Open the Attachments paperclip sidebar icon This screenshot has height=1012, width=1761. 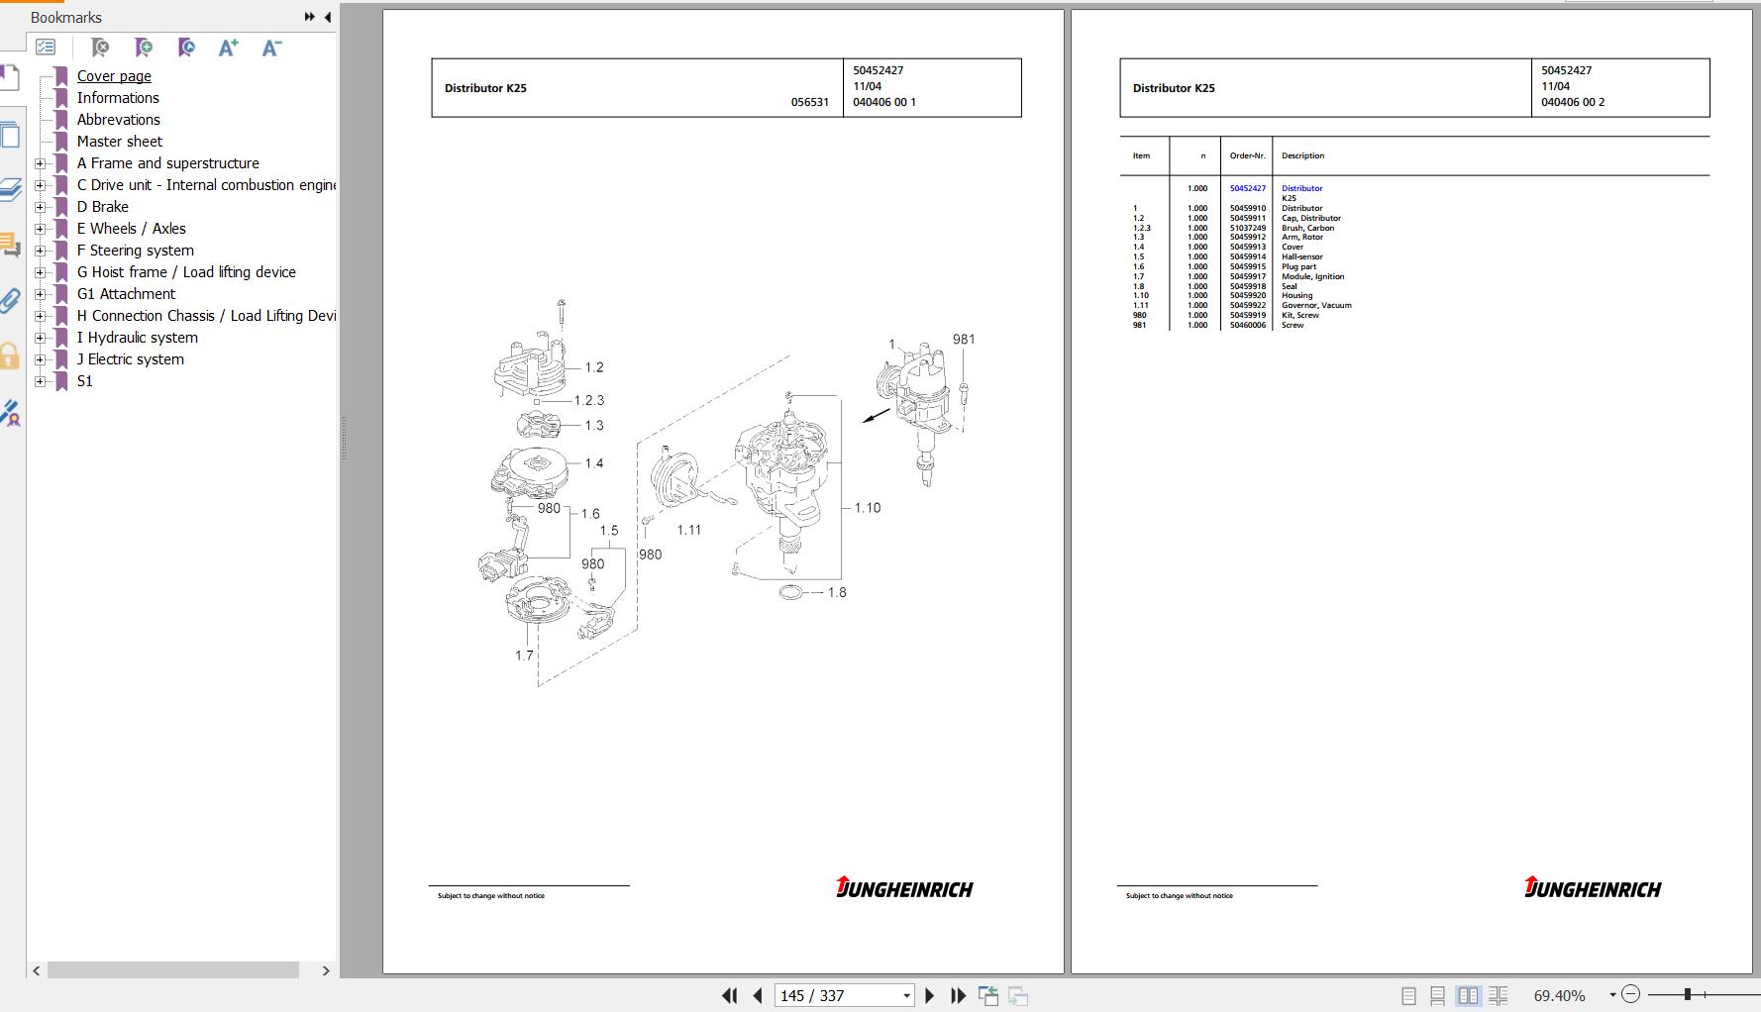tap(10, 300)
